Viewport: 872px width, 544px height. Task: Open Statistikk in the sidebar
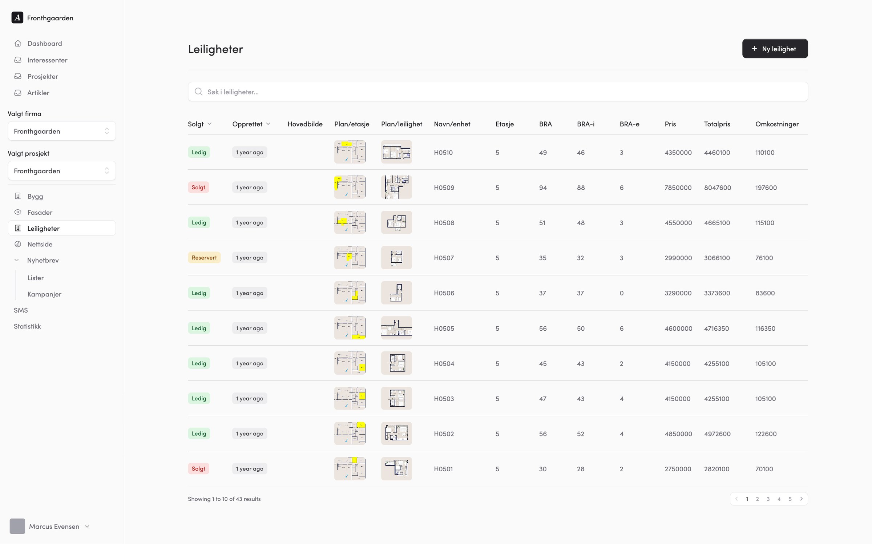point(27,326)
